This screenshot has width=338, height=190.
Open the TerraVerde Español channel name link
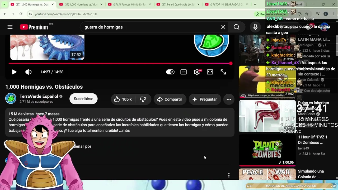[x=39, y=96]
